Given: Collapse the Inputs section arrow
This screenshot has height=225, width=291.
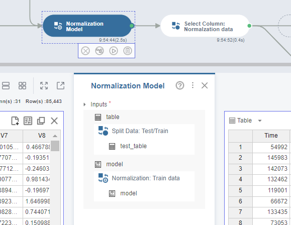Looking at the screenshot, I should [84, 104].
